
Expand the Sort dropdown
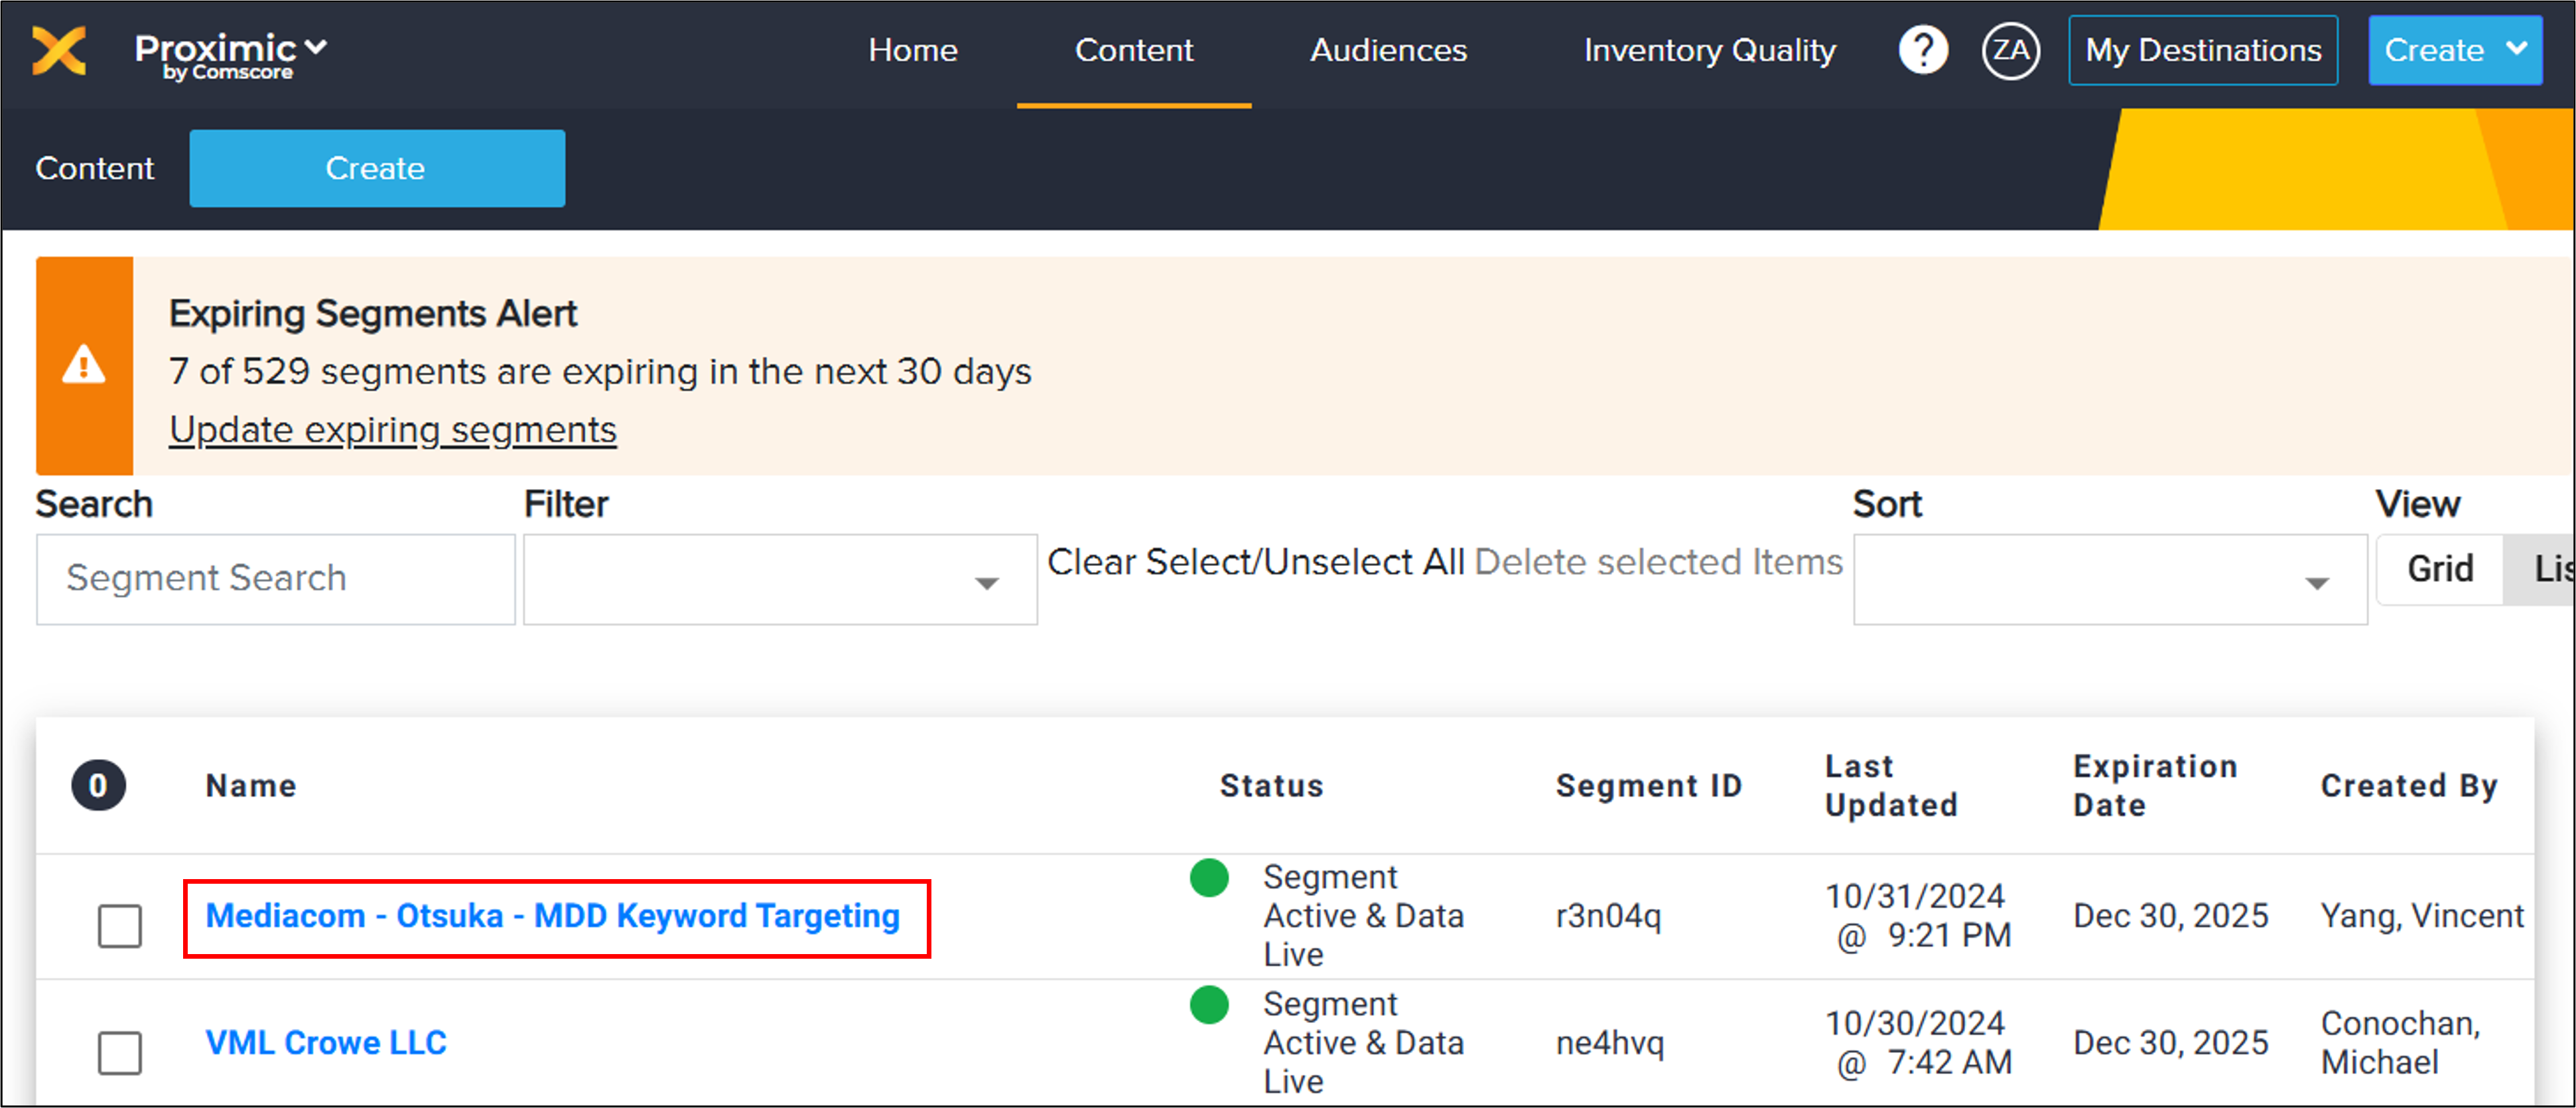[2109, 580]
